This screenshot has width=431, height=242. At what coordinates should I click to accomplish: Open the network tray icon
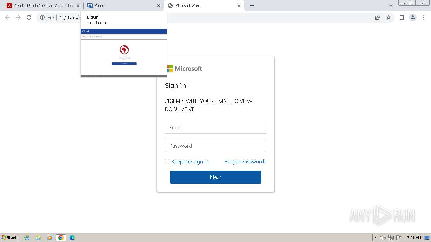click(x=391, y=238)
